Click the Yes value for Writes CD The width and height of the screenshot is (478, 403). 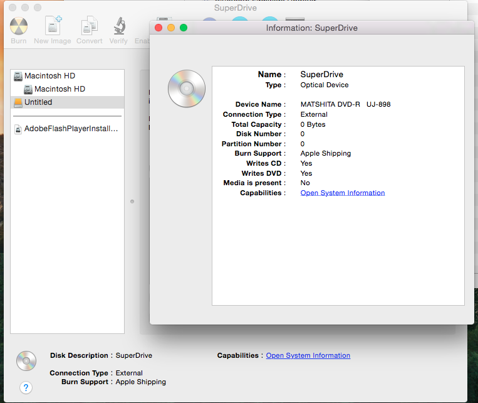pyautogui.click(x=306, y=163)
